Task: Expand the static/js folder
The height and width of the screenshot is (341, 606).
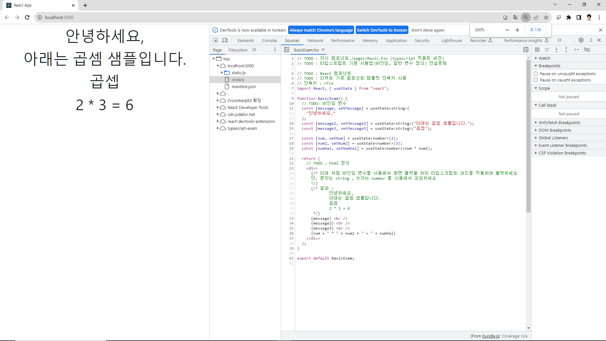Action: coord(222,73)
